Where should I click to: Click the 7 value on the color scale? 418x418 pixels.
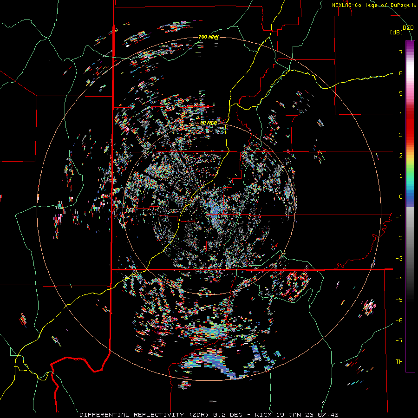tap(401, 52)
